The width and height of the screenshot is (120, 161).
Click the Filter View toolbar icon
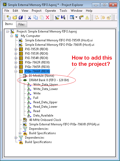72,17
